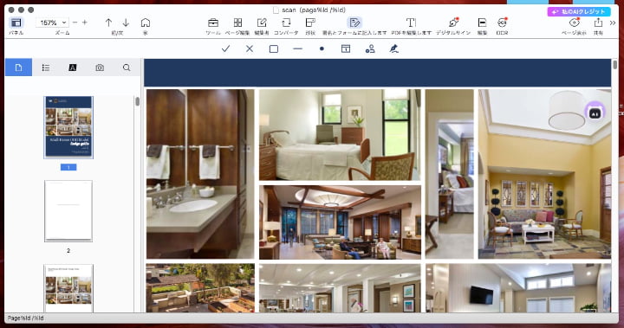Open the 157% zoom level dropdown
624x328 pixels.
(52, 23)
